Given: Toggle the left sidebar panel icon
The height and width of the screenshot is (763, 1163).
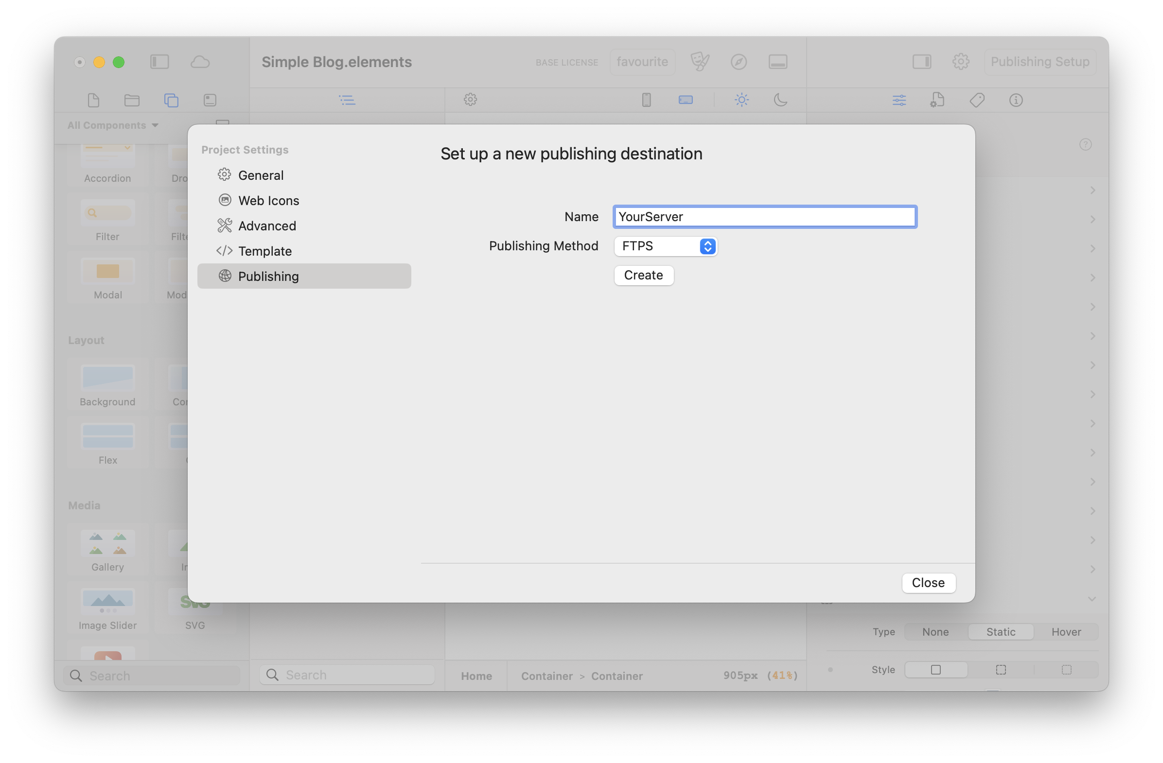Looking at the screenshot, I should (159, 62).
